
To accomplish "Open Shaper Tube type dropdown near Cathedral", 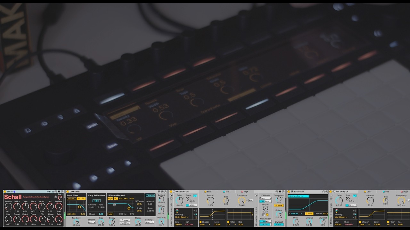I will [204, 224].
